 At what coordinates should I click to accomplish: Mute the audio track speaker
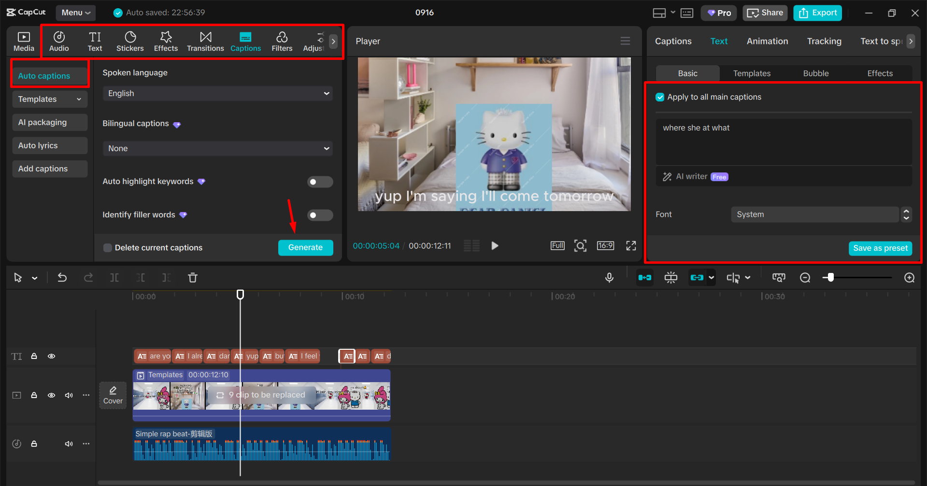point(69,443)
